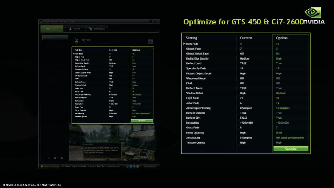Click the green arrow beside Item Fade in enlarged panel
The height and width of the screenshot is (188, 334).
pos(184,44)
